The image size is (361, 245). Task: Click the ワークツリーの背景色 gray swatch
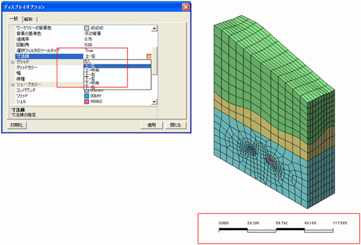point(87,28)
